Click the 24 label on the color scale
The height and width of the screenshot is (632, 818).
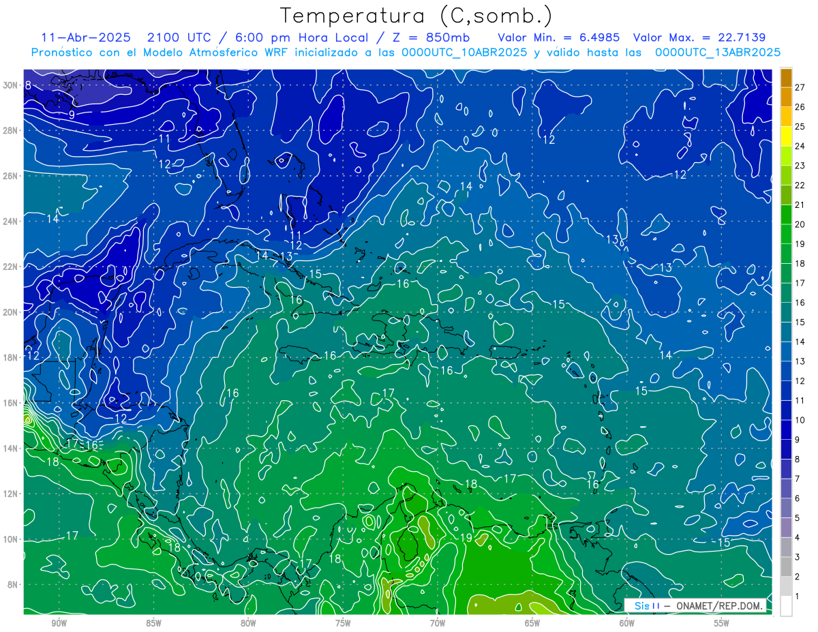tap(800, 146)
